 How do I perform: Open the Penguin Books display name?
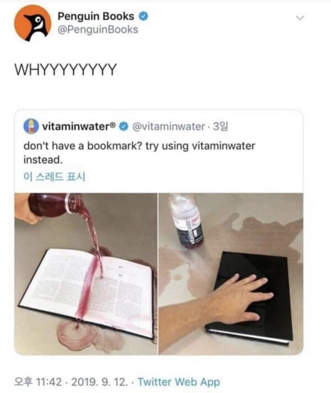click(x=96, y=17)
